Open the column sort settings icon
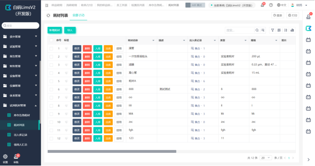 coord(286,30)
